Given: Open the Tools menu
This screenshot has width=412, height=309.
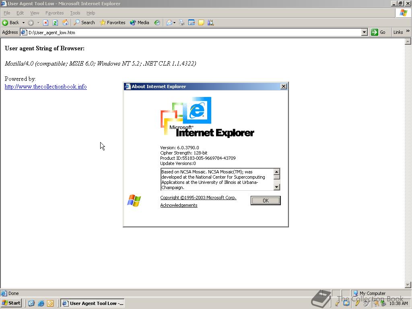Looking at the screenshot, I should 75,13.
